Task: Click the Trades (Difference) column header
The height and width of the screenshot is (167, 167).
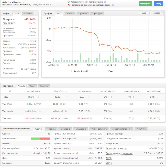Action: click(x=131, y=91)
